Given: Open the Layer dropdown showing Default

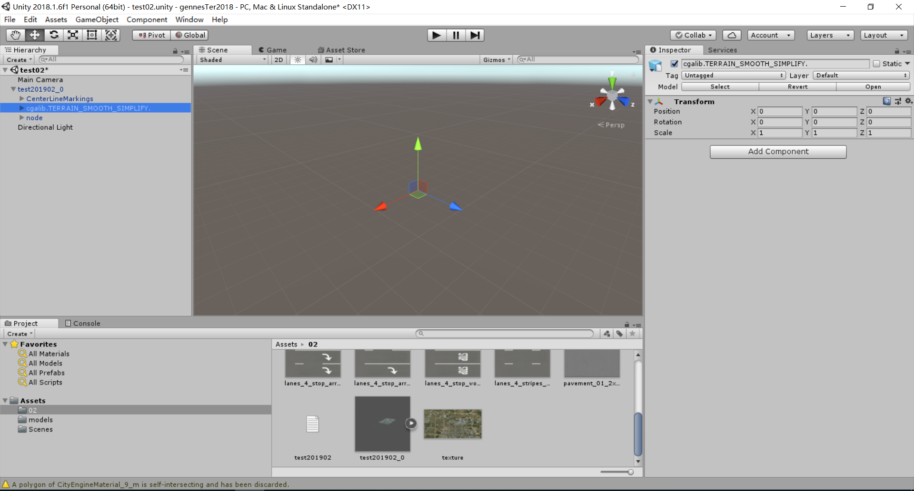Looking at the screenshot, I should pyautogui.click(x=862, y=75).
